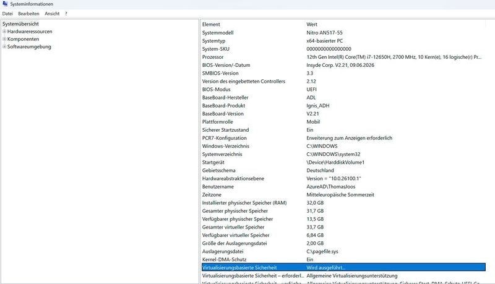The width and height of the screenshot is (495, 284).
Task: Click the AzureAD\ThomasJoos value
Action: pyautogui.click(x=331, y=186)
